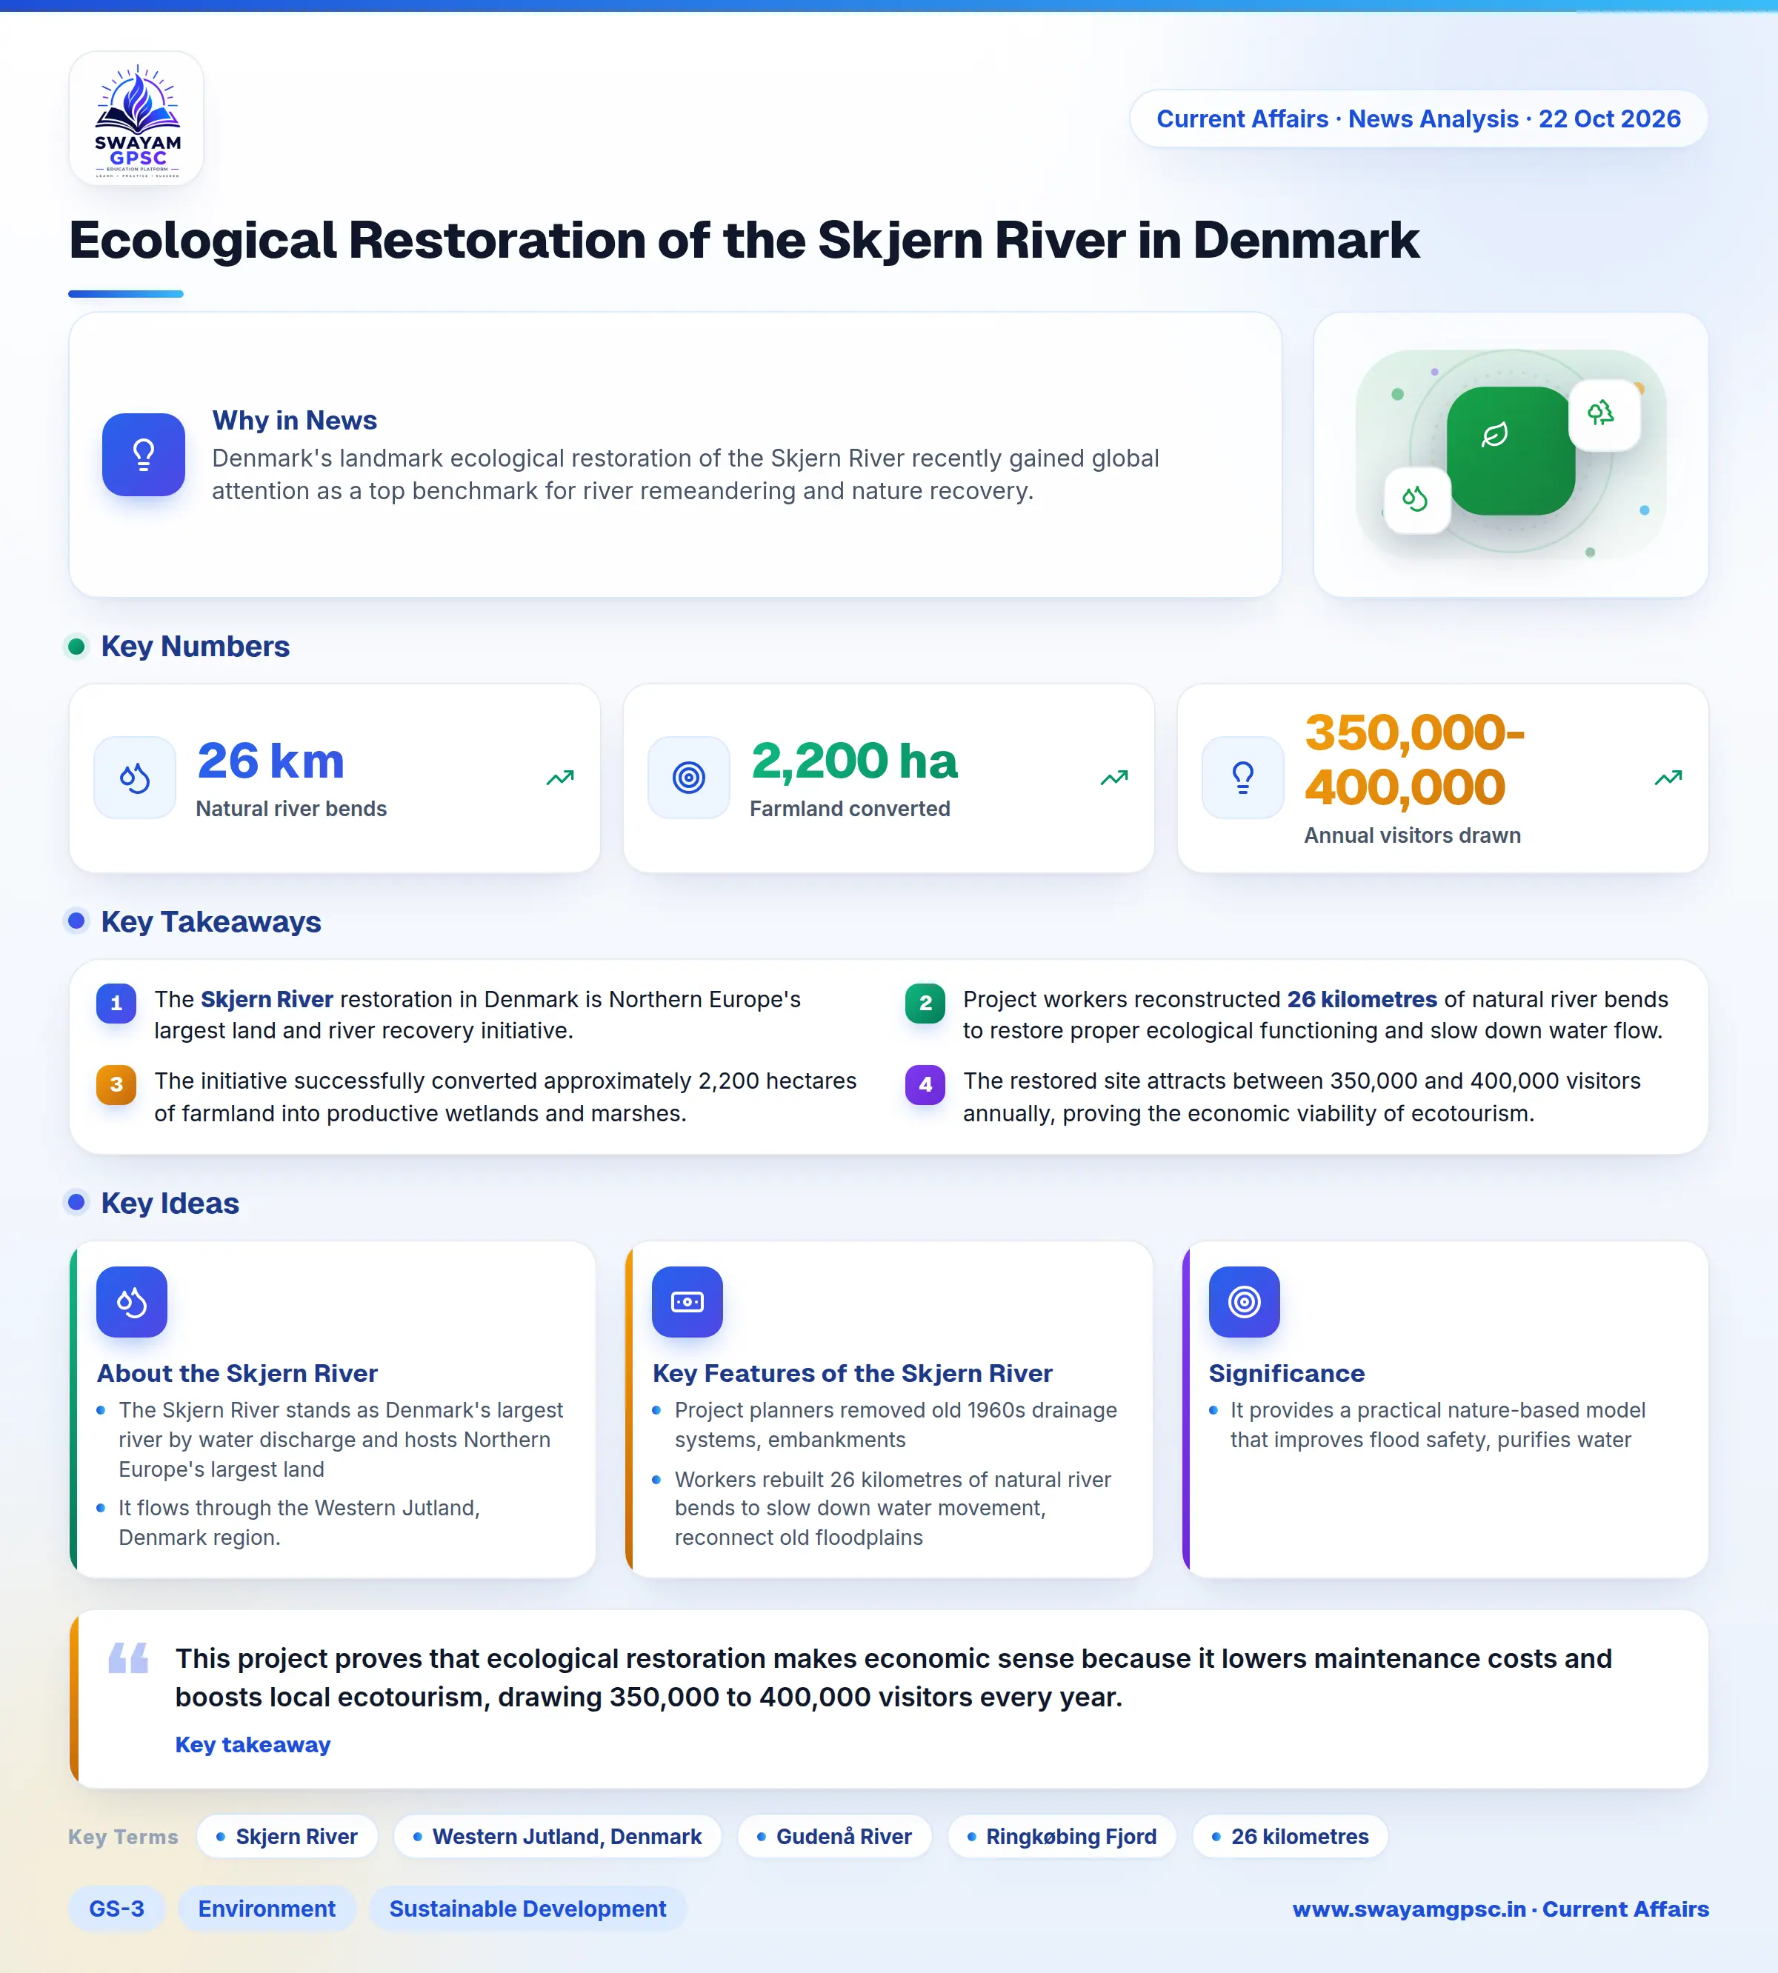Click the Why in News heading
The height and width of the screenshot is (1973, 1778).
coord(294,420)
